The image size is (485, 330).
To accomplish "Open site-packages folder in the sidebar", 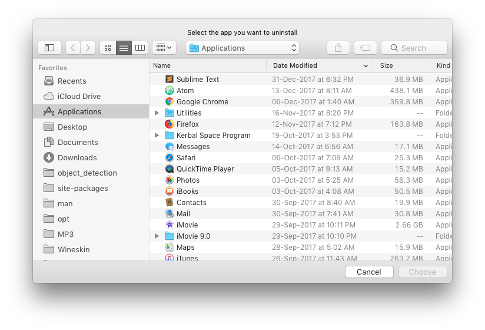I will point(91,188).
